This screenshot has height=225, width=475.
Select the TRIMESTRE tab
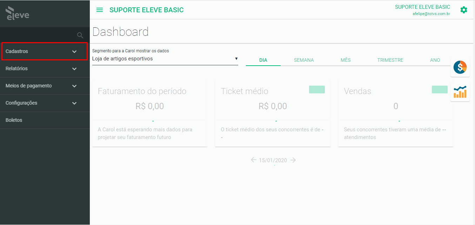[390, 60]
